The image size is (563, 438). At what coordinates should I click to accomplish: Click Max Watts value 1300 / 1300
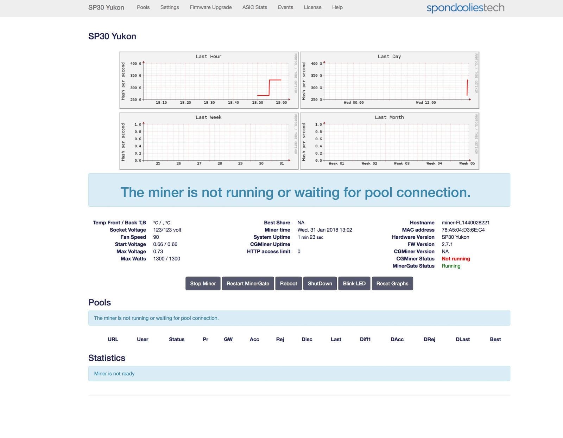(x=166, y=259)
